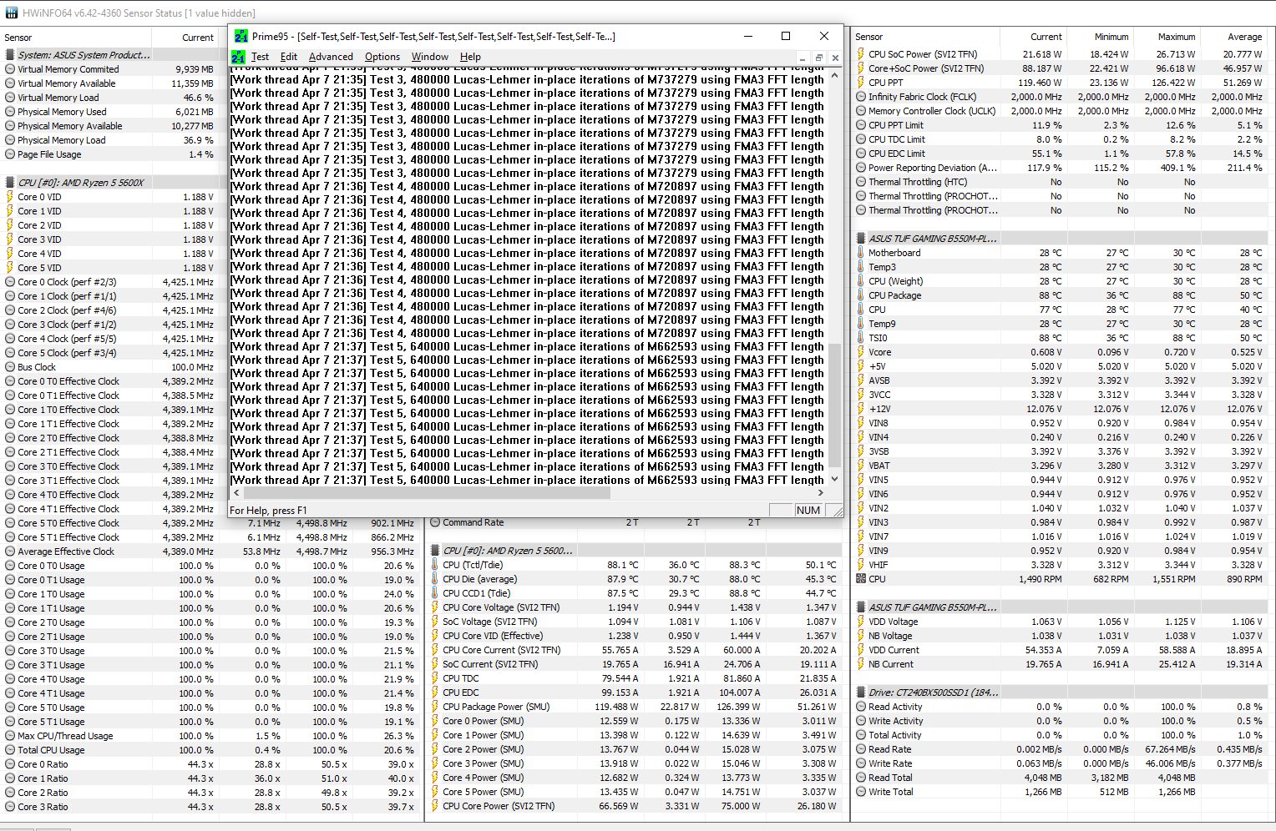Click the Current column header in the left panel
This screenshot has width=1276, height=831.
coord(184,38)
